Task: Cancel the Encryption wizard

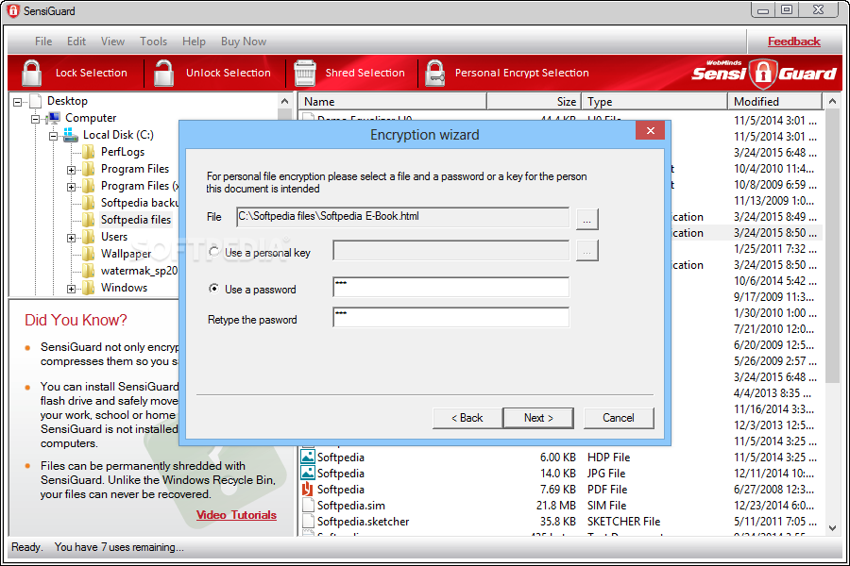Action: click(x=619, y=418)
